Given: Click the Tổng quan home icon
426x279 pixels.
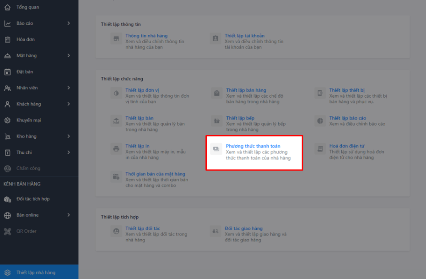Looking at the screenshot, I should pyautogui.click(x=7, y=7).
